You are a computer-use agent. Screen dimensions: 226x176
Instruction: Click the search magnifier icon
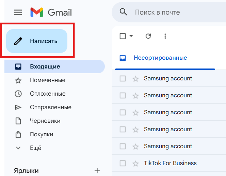click(123, 12)
